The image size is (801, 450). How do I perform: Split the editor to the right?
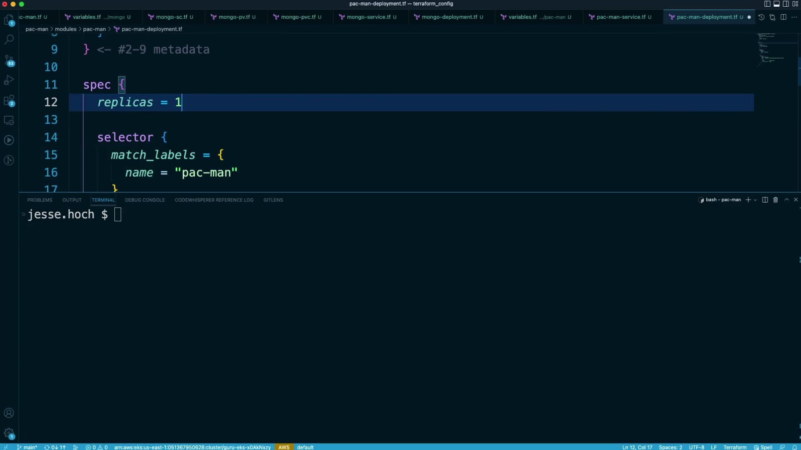click(783, 17)
